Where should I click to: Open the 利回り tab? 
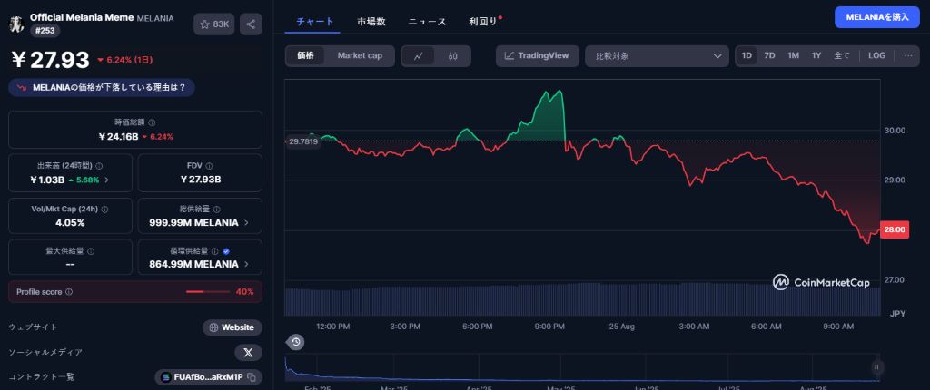[x=481, y=22]
